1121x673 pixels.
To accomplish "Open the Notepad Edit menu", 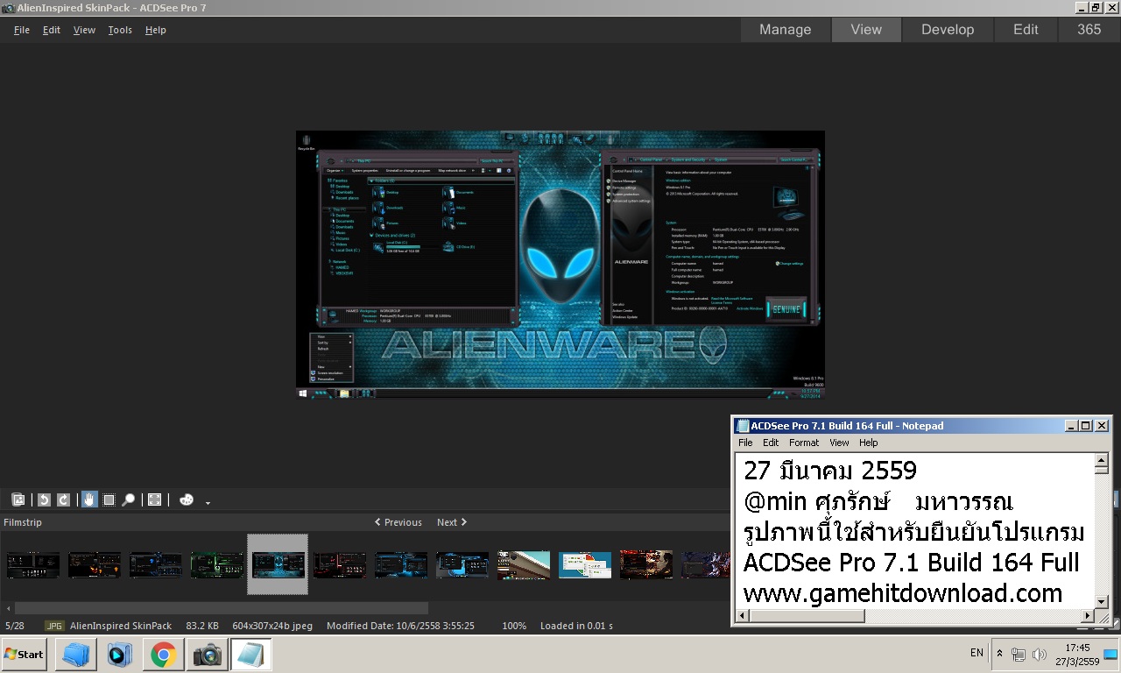I will (771, 443).
